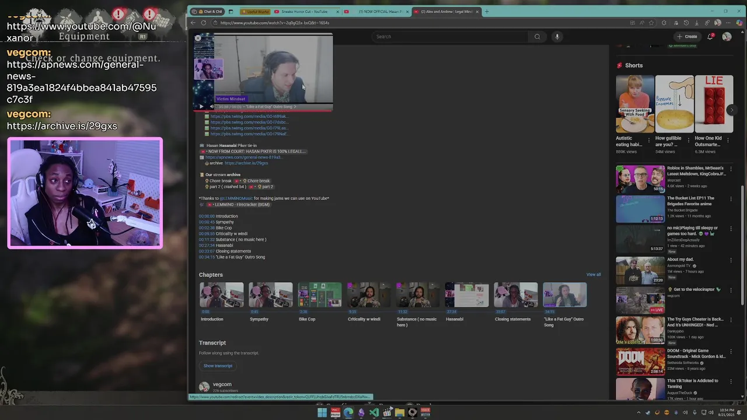This screenshot has width=747, height=420.
Task: Click the YouTube search magnifier button
Action: pyautogui.click(x=537, y=37)
